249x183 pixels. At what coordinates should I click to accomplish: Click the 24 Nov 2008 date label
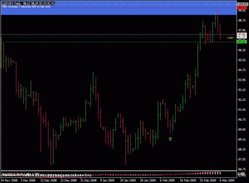point(9,180)
